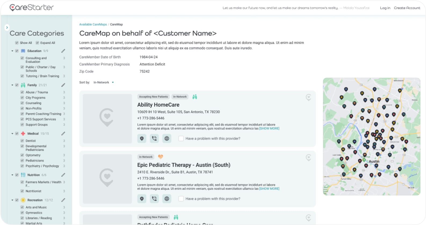This screenshot has width=426, height=225.
Task: Click the Recreation sun icon
Action: click(23, 200)
